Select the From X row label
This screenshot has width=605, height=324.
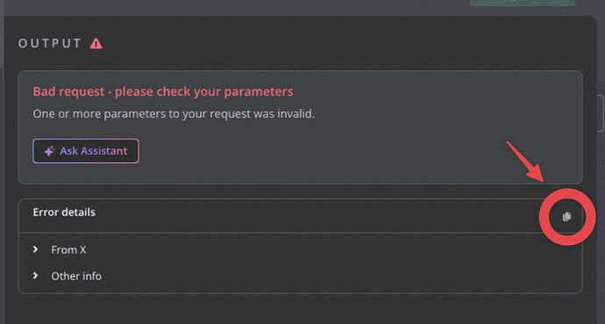tap(68, 250)
